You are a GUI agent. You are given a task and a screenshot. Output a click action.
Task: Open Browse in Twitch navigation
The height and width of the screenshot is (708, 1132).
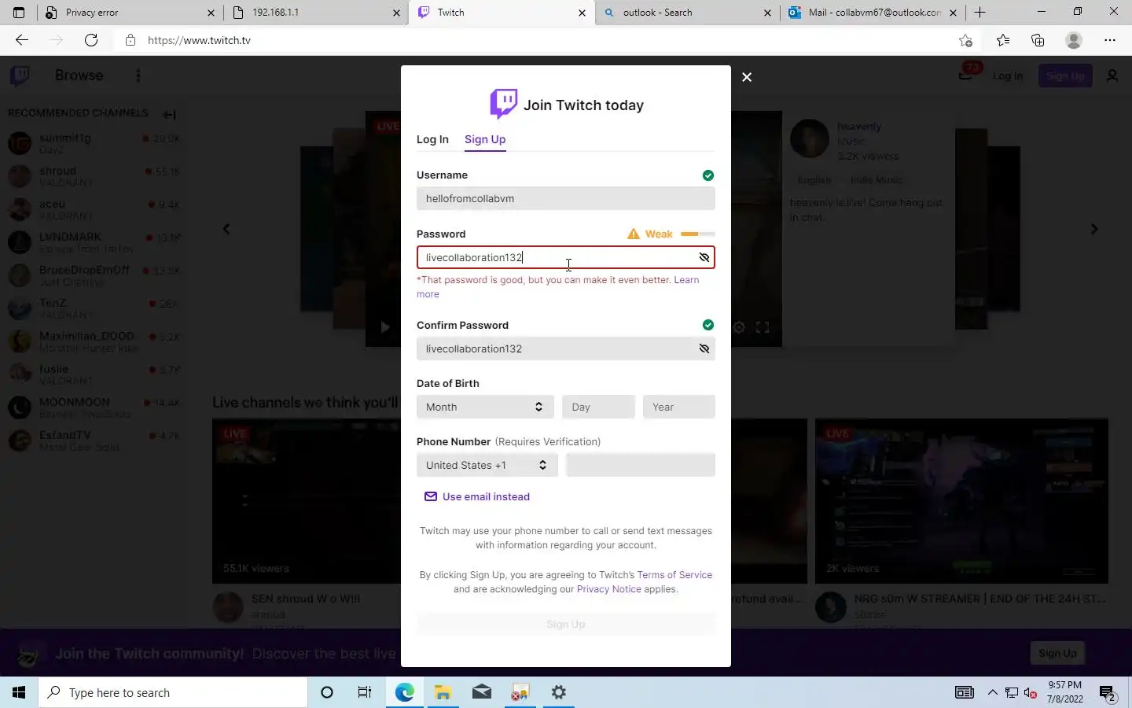click(x=79, y=76)
